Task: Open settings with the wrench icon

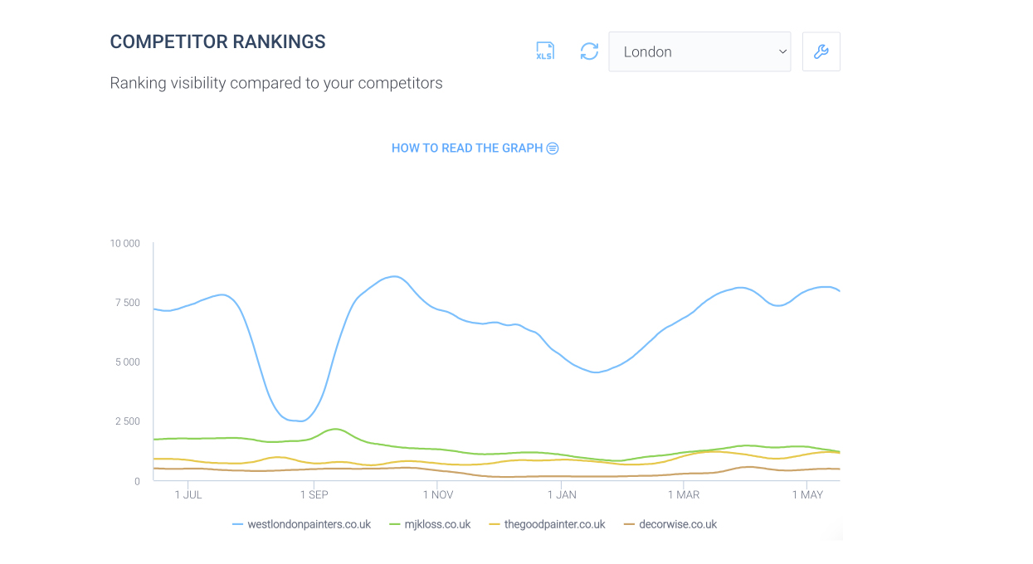Action: pos(821,51)
